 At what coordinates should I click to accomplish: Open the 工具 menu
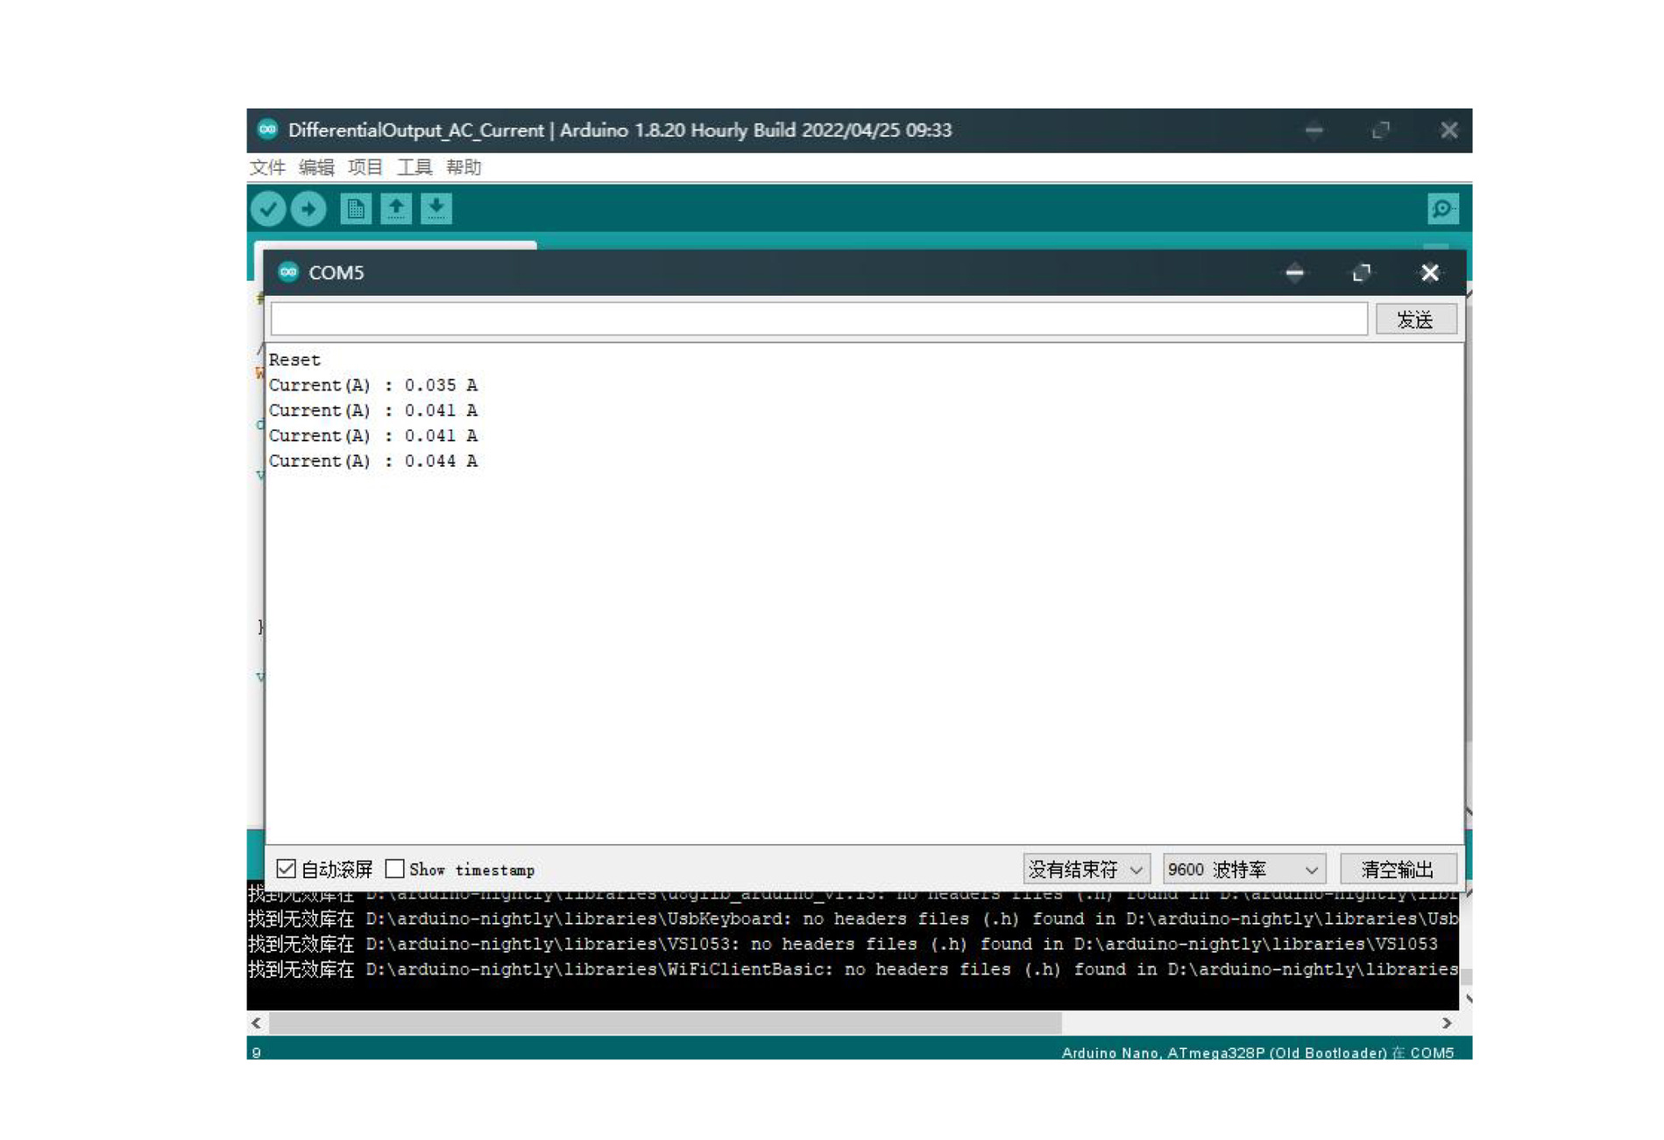[414, 167]
